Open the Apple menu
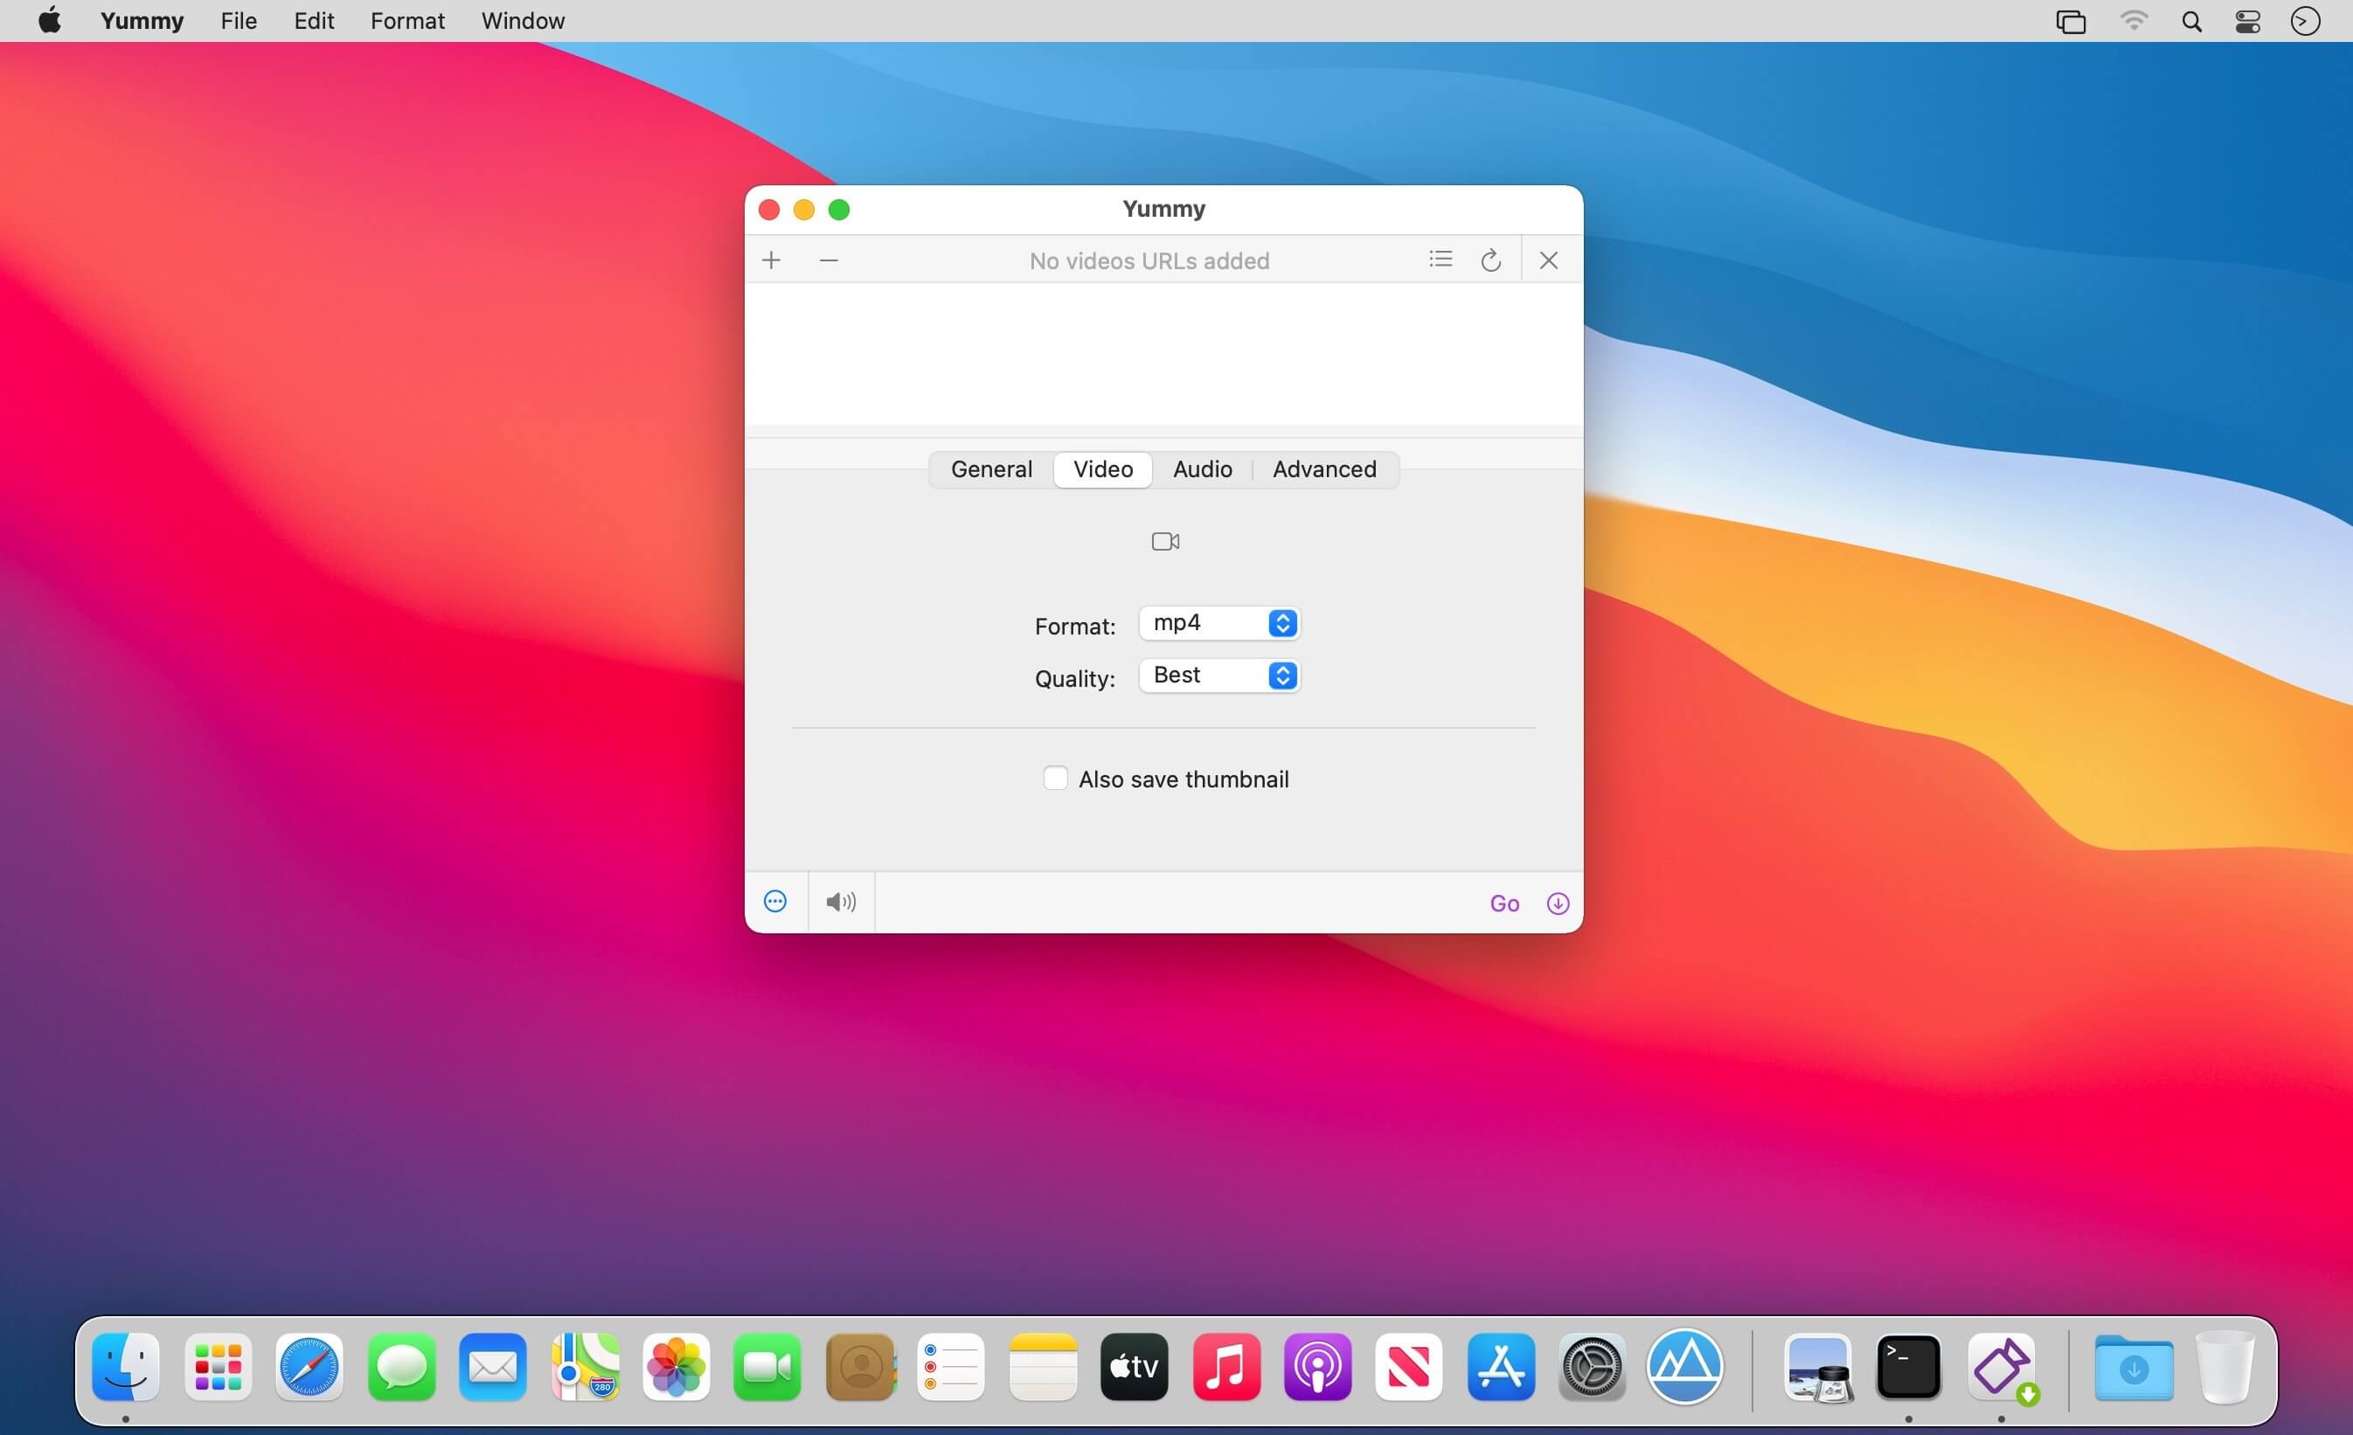The image size is (2353, 1435). pos(50,21)
